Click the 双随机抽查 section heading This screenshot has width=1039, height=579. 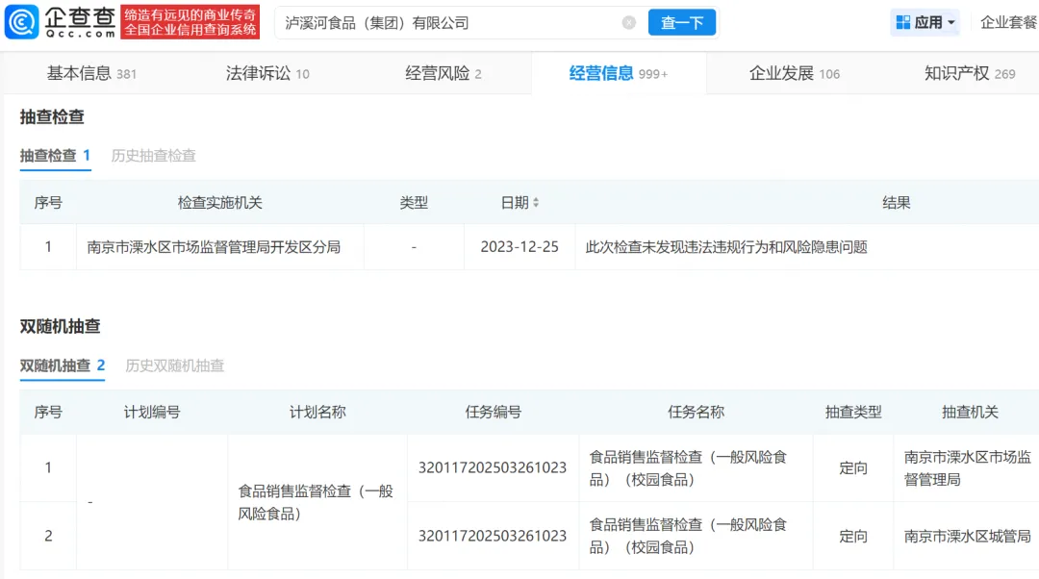(x=60, y=327)
